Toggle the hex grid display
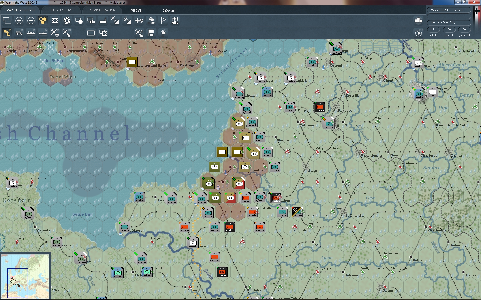Viewport: 481px width, 300px height. coord(43,21)
